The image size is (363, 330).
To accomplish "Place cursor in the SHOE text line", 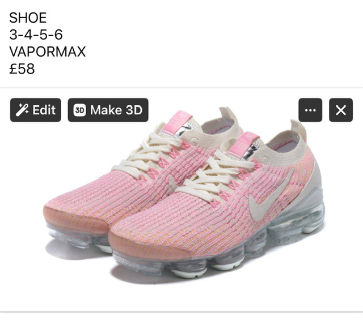I will 28,18.
